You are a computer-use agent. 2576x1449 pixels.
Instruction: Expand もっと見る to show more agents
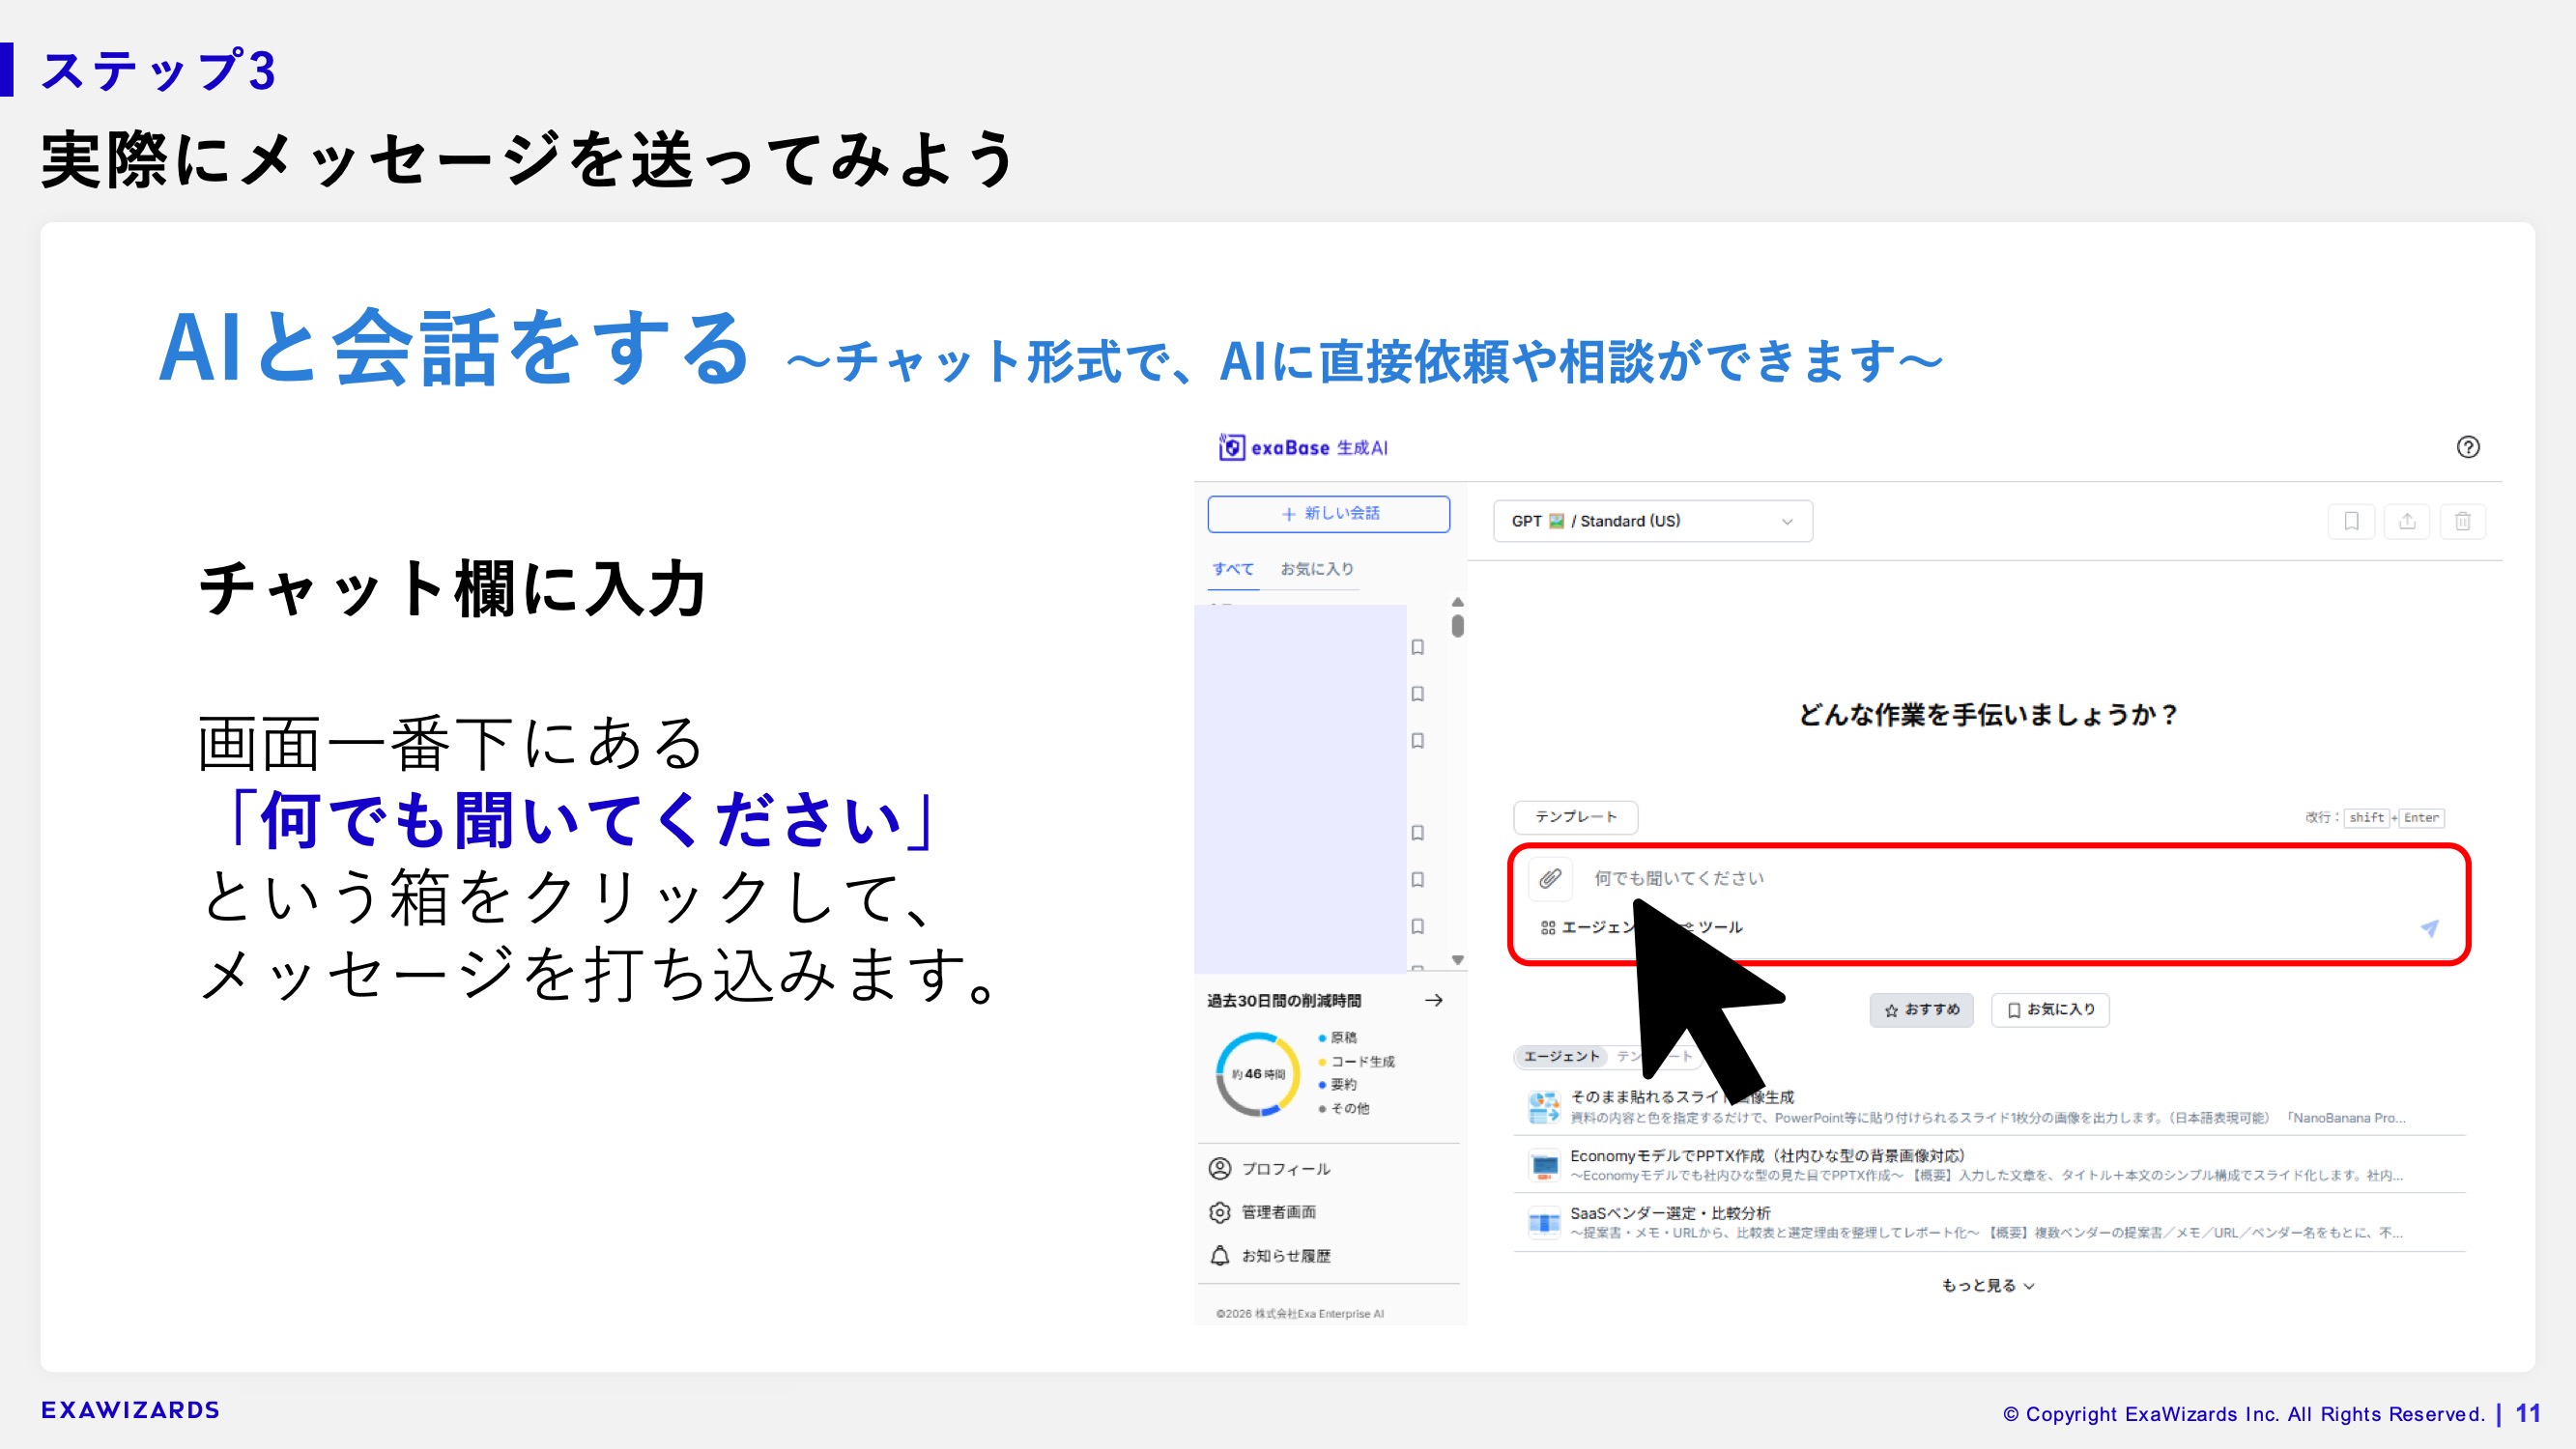coord(1988,1285)
